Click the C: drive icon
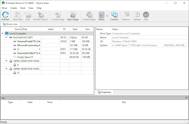 (14, 49)
